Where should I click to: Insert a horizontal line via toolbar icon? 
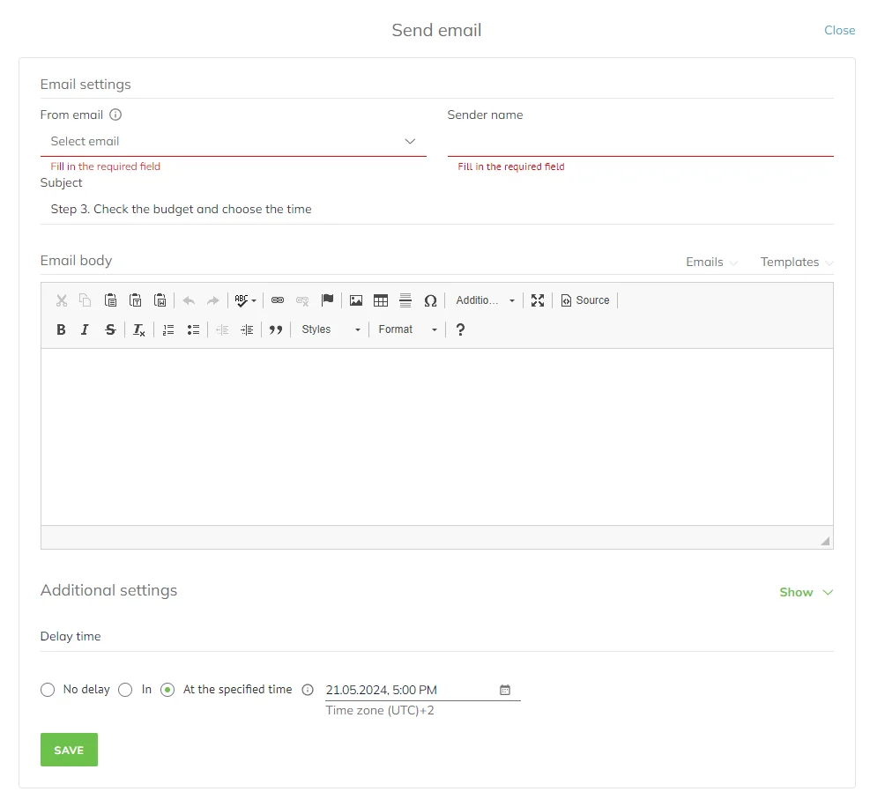click(405, 300)
